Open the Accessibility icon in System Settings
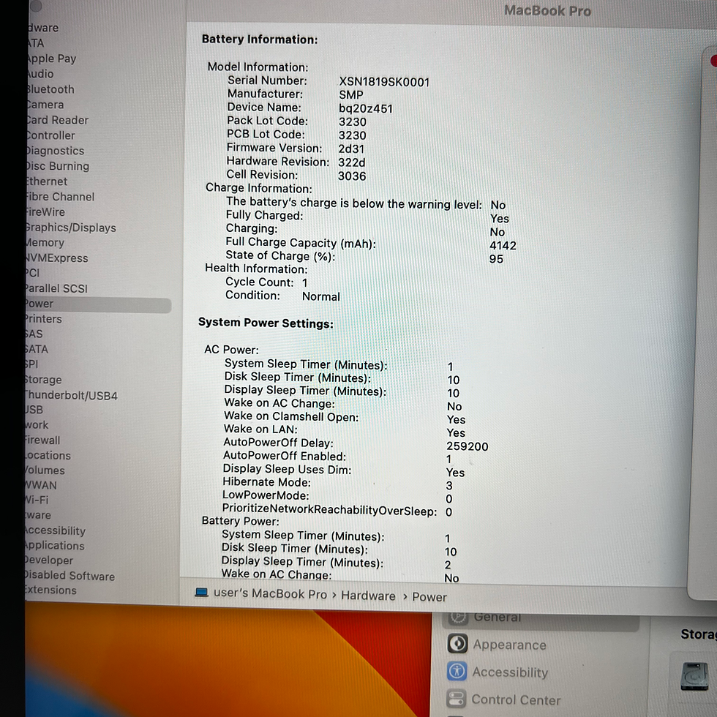This screenshot has height=717, width=717. click(x=457, y=672)
